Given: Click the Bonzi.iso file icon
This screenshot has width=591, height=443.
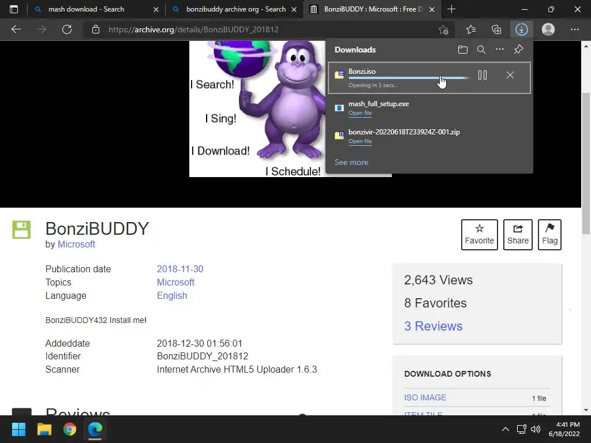Looking at the screenshot, I should [339, 74].
